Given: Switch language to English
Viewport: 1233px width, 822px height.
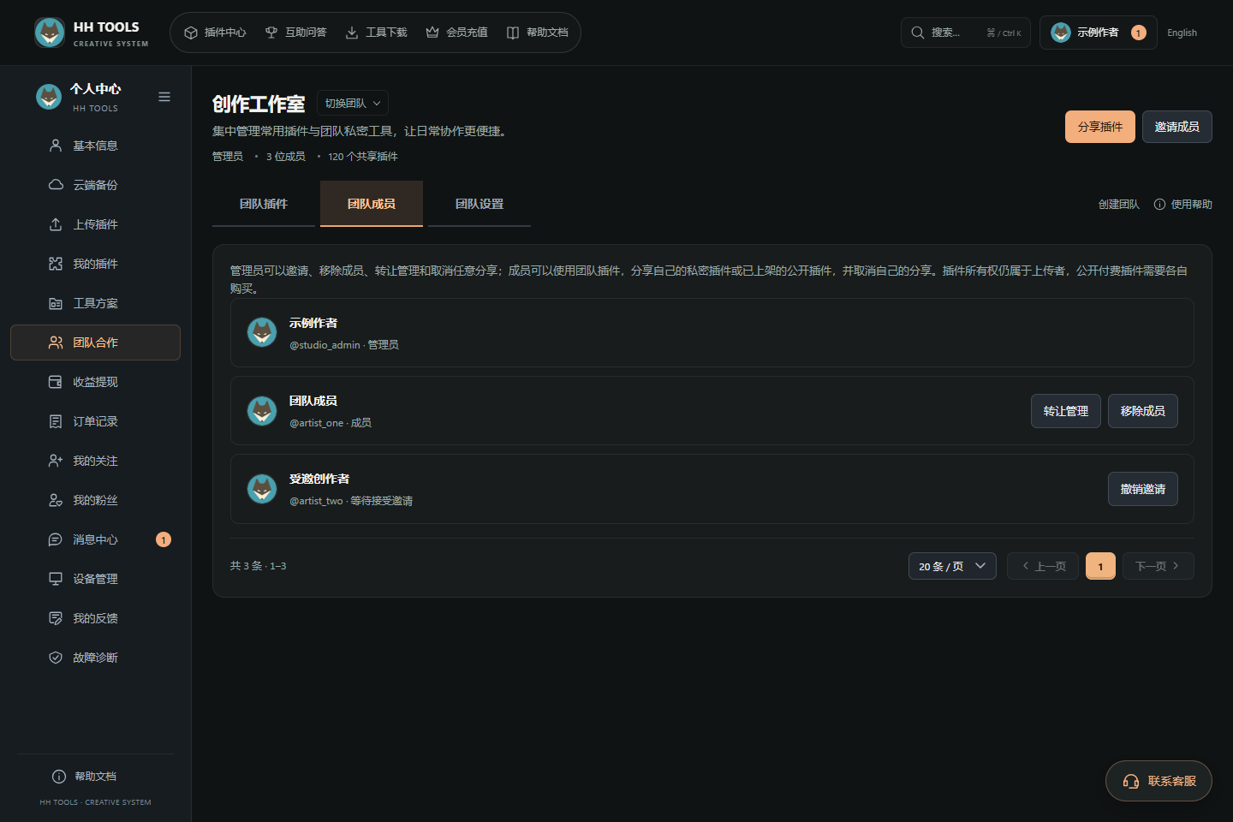Looking at the screenshot, I should click(1182, 33).
